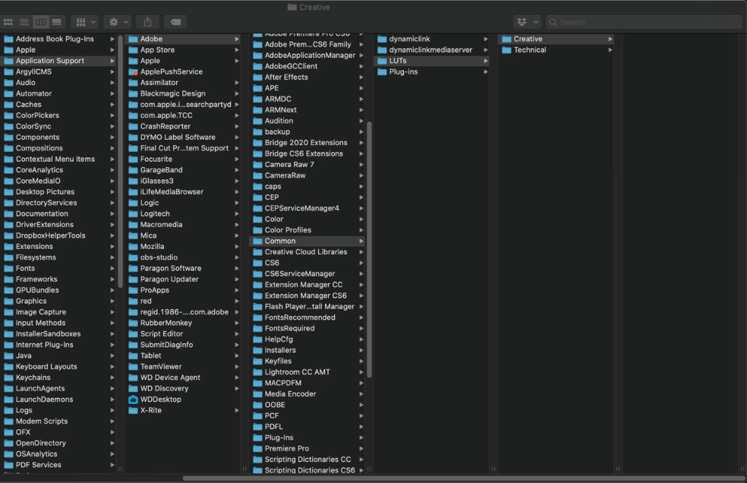Keep column view toggled on

pyautogui.click(x=40, y=21)
